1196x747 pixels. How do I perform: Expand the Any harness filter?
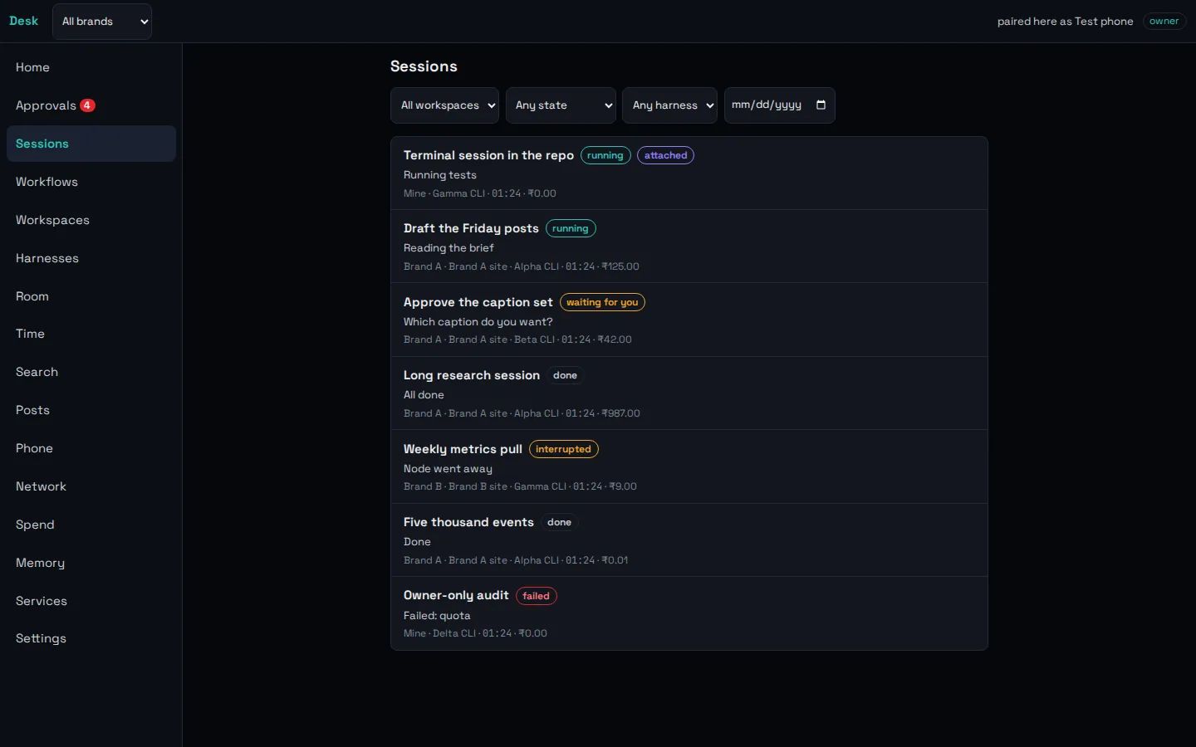[669, 105]
